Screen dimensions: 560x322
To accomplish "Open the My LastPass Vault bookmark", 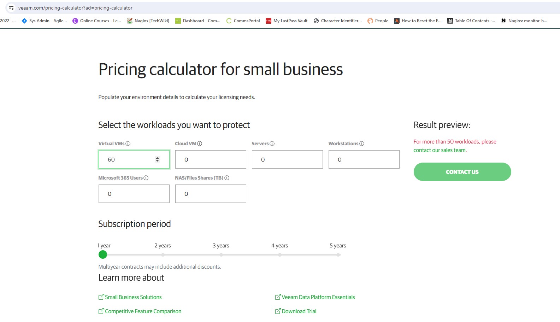I will [x=287, y=21].
